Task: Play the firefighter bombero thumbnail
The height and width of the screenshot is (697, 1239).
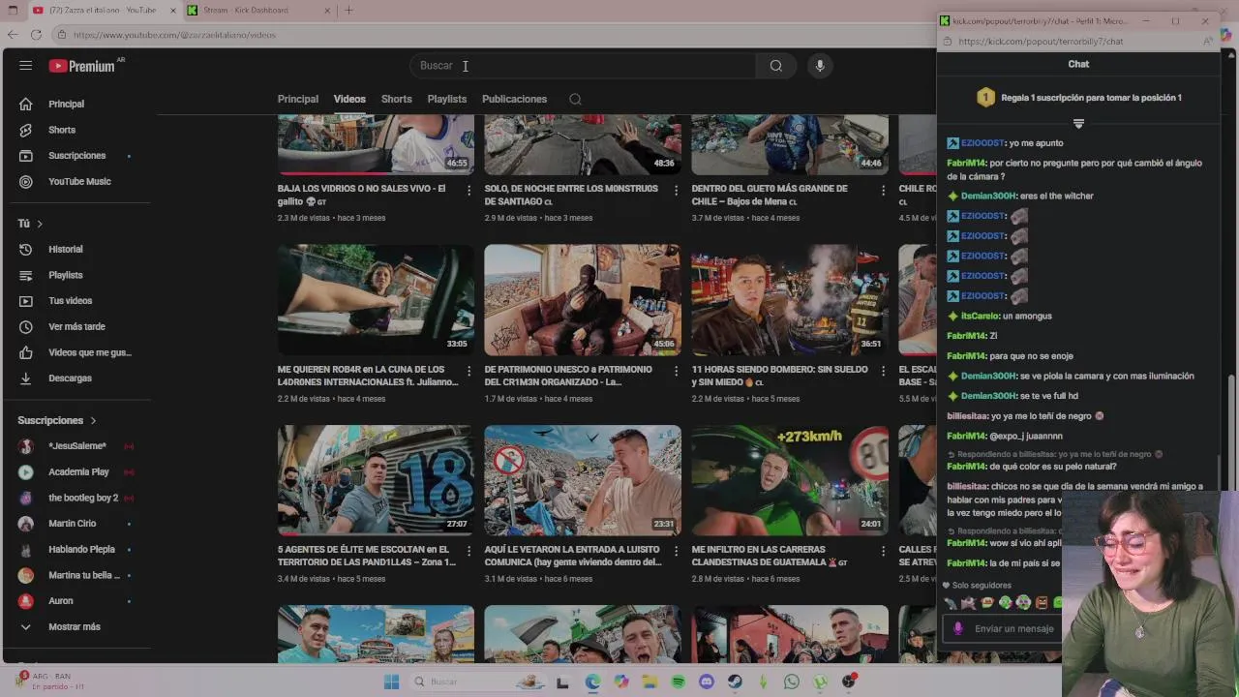Action: click(790, 300)
